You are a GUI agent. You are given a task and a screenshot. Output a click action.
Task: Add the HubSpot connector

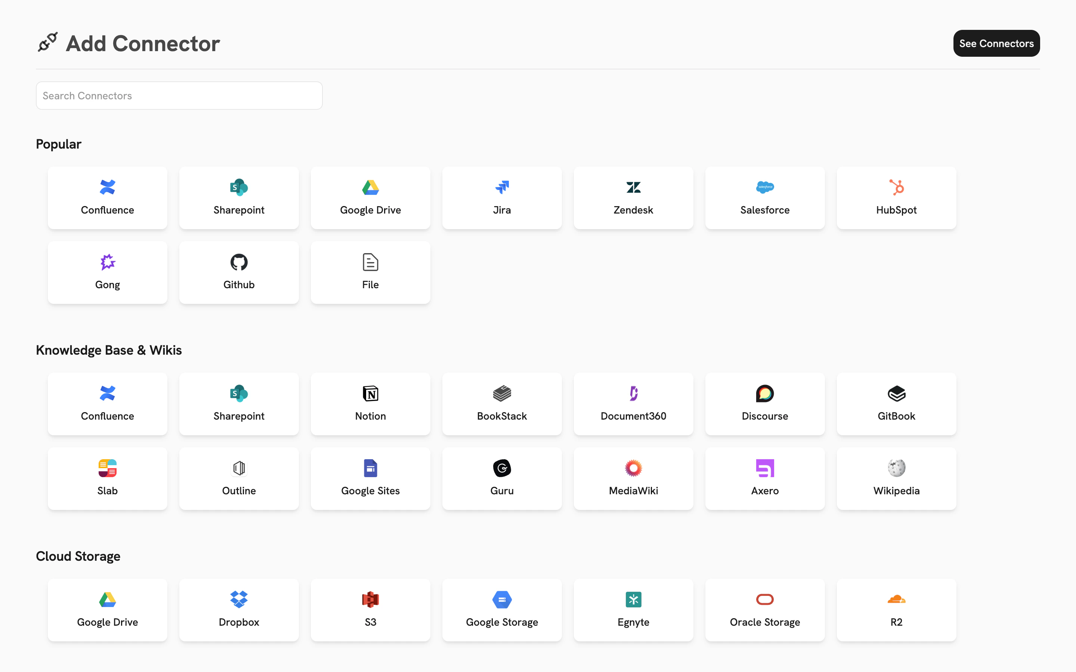(x=896, y=198)
